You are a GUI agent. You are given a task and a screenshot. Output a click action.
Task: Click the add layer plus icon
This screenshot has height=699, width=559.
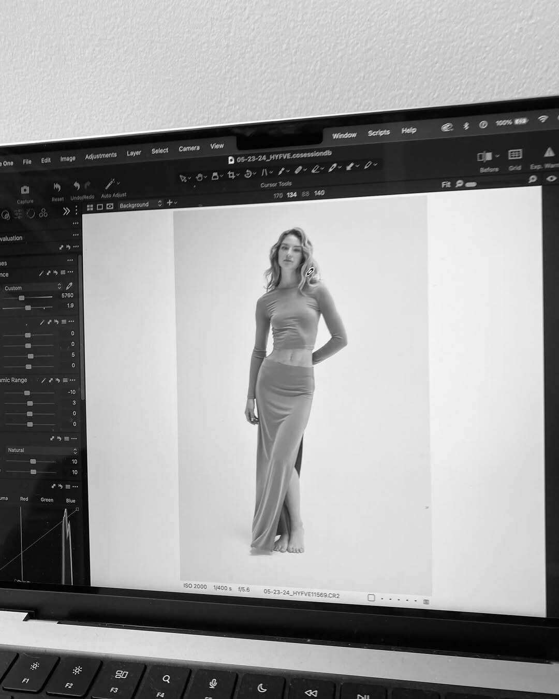[169, 202]
